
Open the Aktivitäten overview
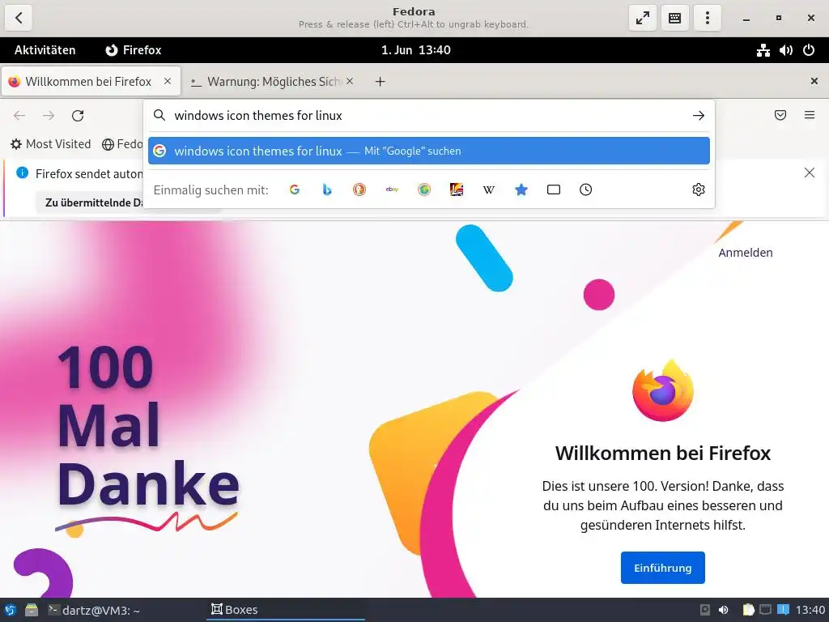click(x=45, y=50)
